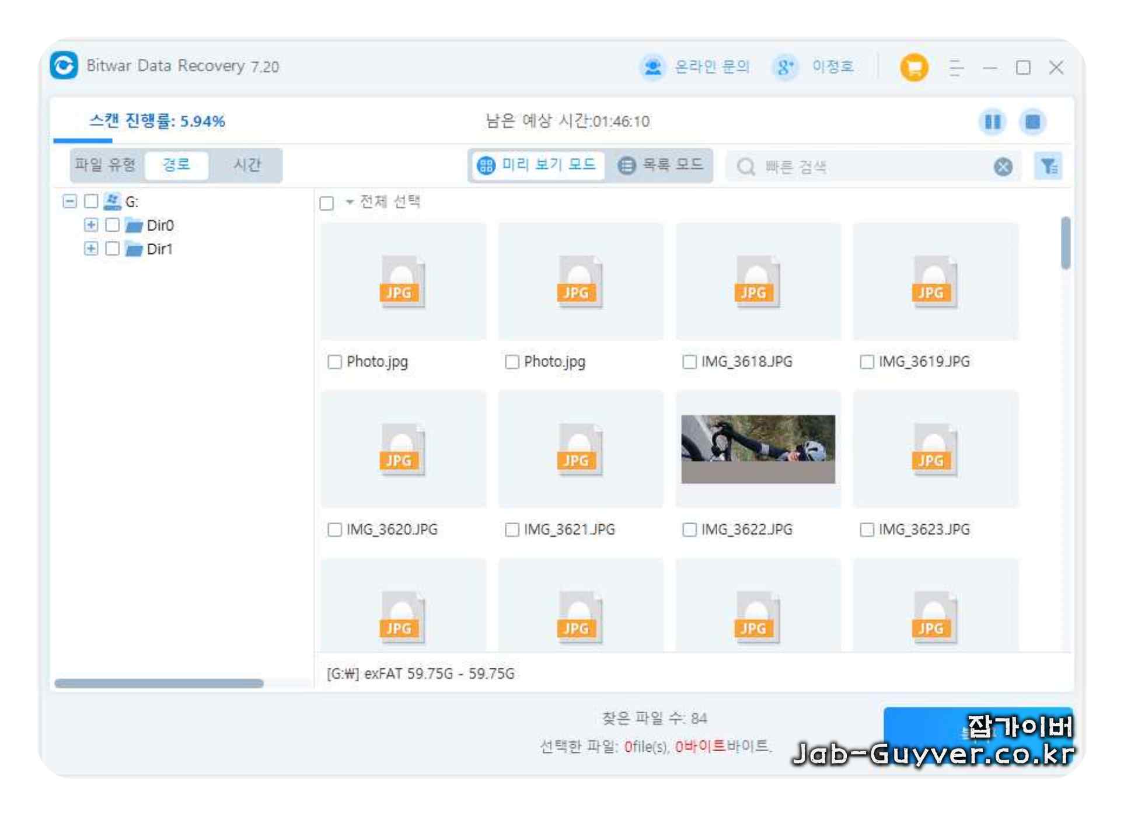Open the hamburger menu icon in title bar
The width and height of the screenshot is (1124, 816).
(956, 68)
